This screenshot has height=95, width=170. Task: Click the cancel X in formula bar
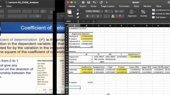83,21
